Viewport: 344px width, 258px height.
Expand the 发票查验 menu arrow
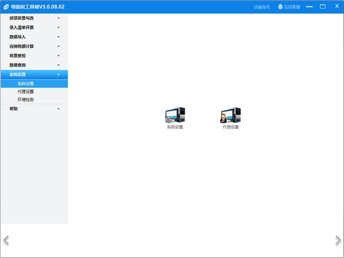click(58, 56)
